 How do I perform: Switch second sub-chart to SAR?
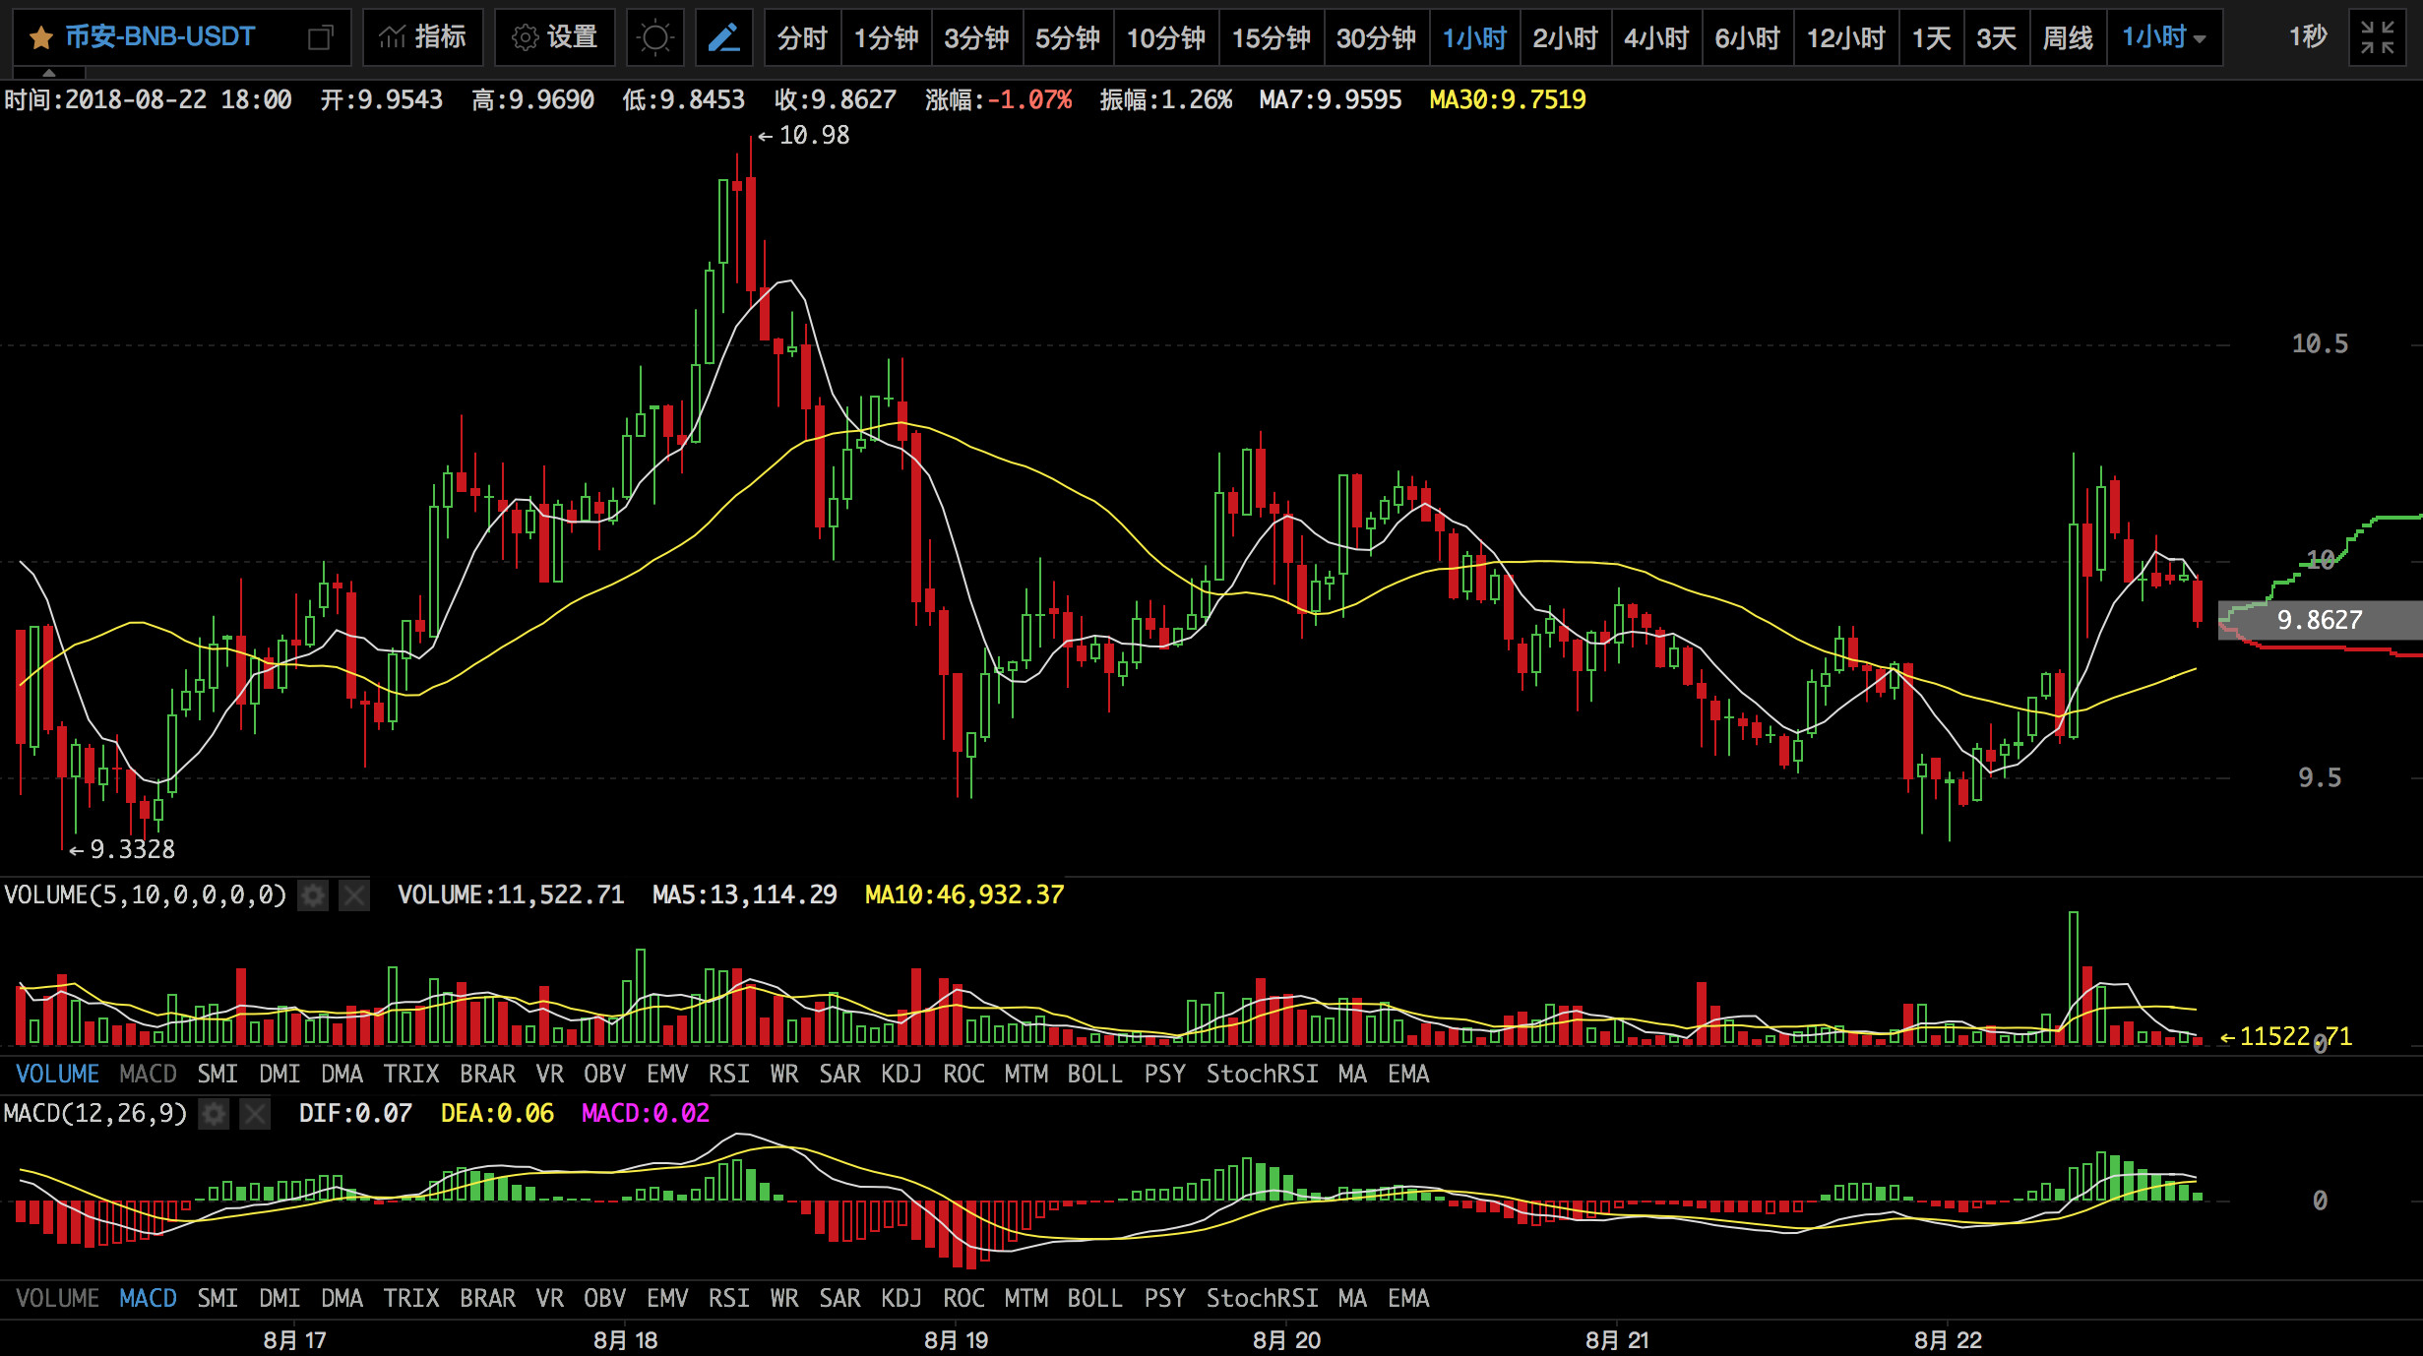click(x=839, y=1298)
